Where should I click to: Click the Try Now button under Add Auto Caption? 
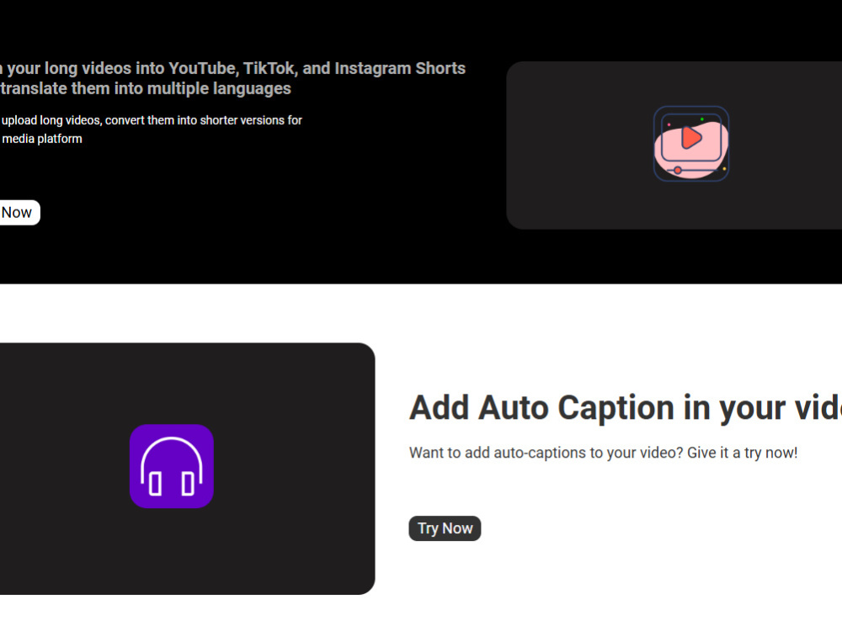(x=445, y=528)
